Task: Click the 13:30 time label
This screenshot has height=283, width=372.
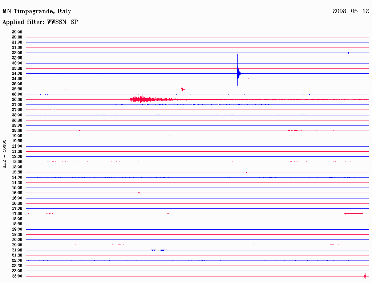Action: coord(17,172)
